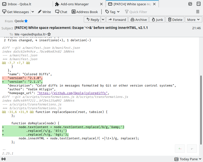Open the hamburger application menu

point(197,12)
